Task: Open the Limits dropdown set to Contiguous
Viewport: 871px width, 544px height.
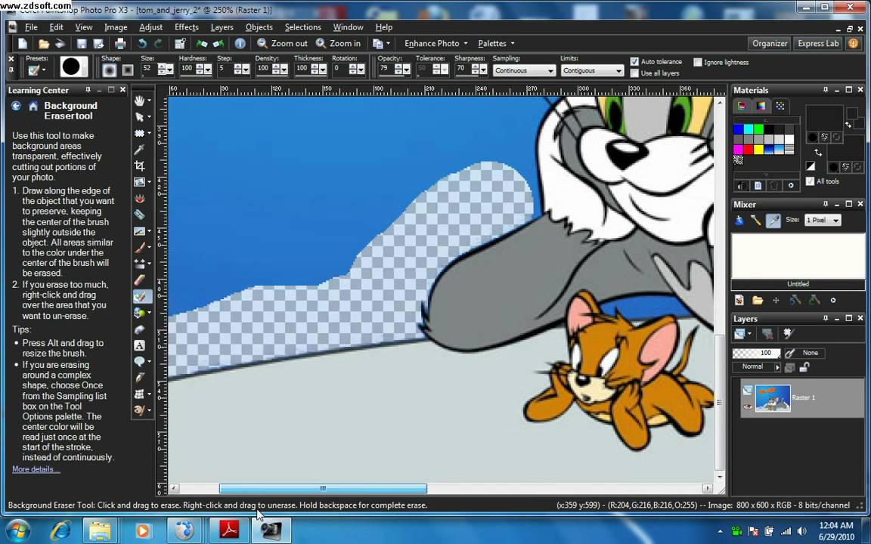Action: tap(592, 70)
